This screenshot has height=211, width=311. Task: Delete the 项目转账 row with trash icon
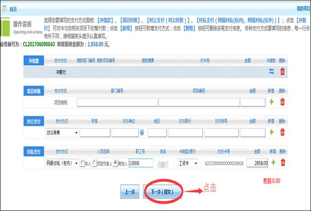tap(282, 102)
